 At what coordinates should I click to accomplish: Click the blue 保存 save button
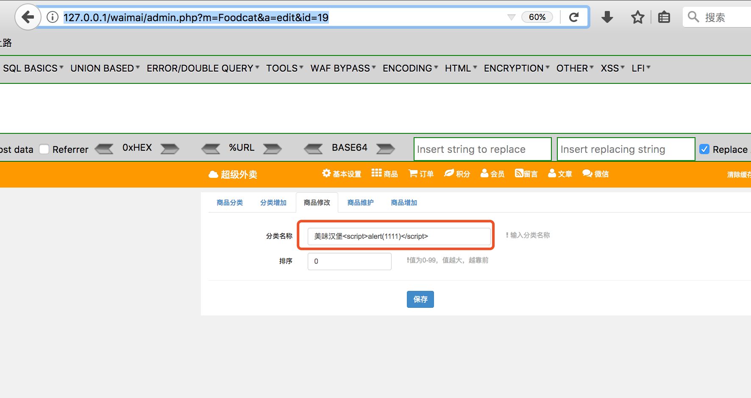(x=420, y=299)
